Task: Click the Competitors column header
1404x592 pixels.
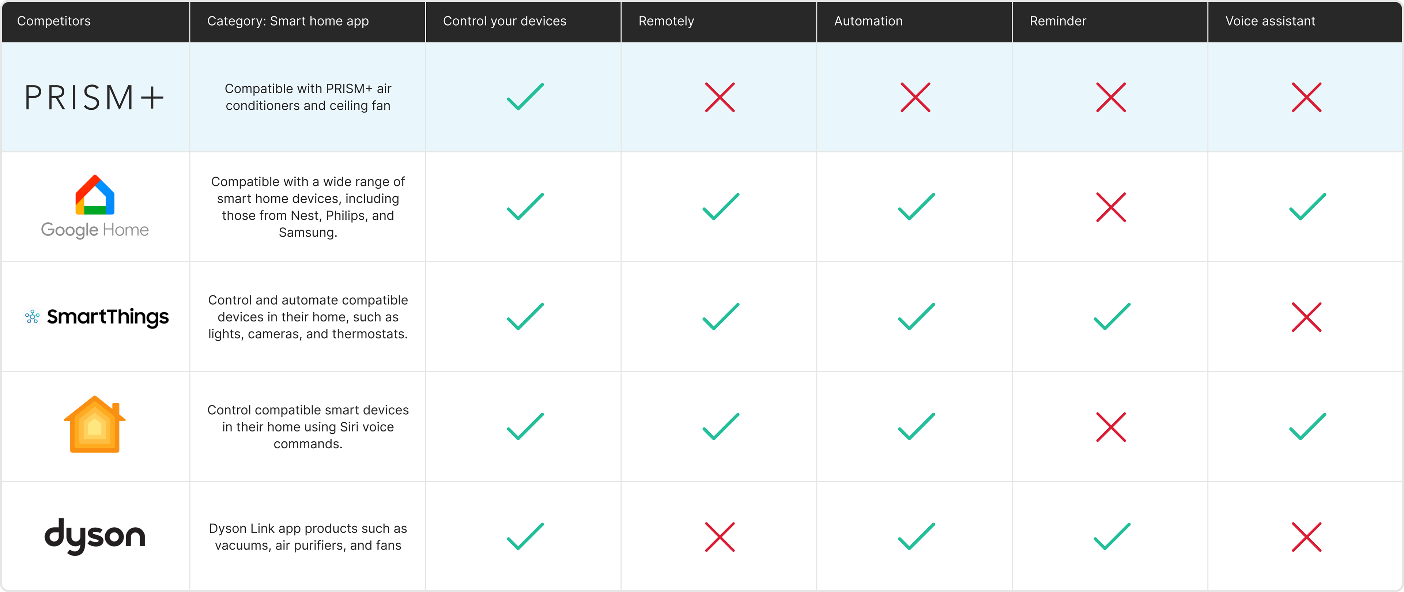Action: tap(54, 21)
